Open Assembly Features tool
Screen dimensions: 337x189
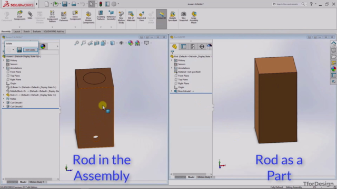[x=101, y=15]
